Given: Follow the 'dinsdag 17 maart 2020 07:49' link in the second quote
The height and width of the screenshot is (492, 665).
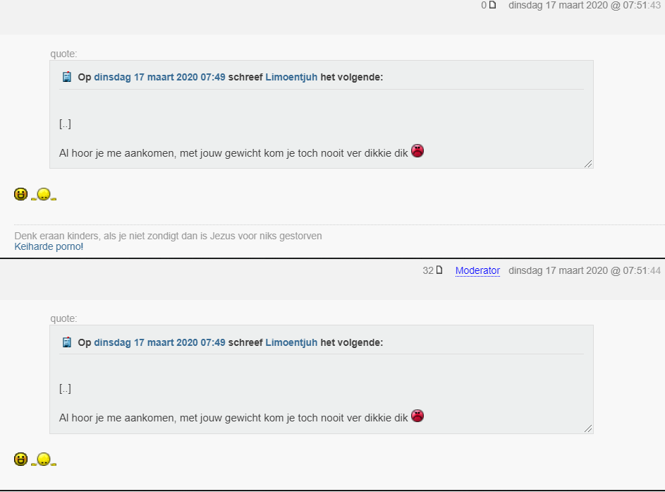Looking at the screenshot, I should (159, 342).
